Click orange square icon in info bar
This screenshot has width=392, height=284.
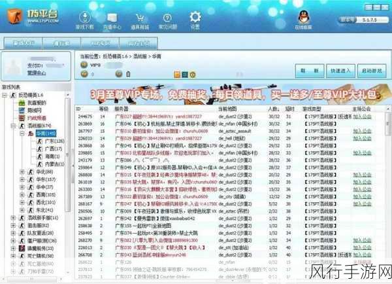[x=177, y=74]
